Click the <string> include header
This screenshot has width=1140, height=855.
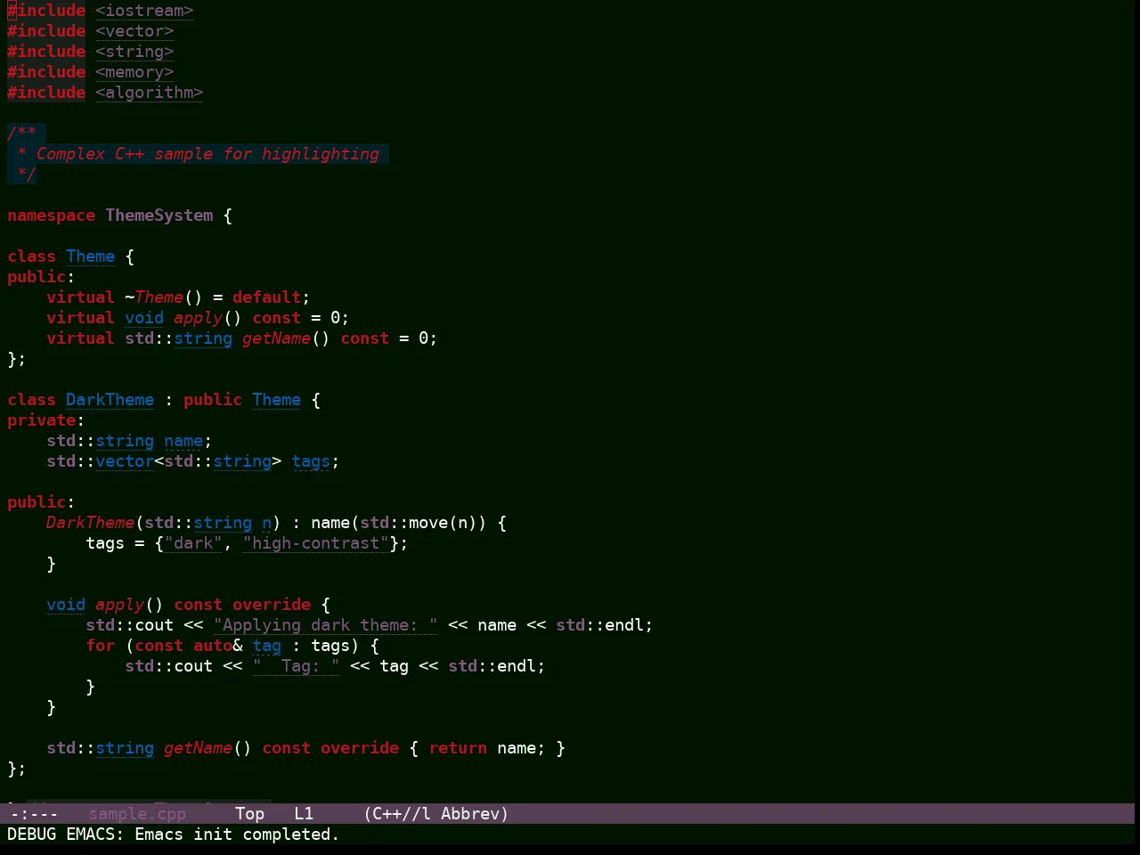[134, 52]
